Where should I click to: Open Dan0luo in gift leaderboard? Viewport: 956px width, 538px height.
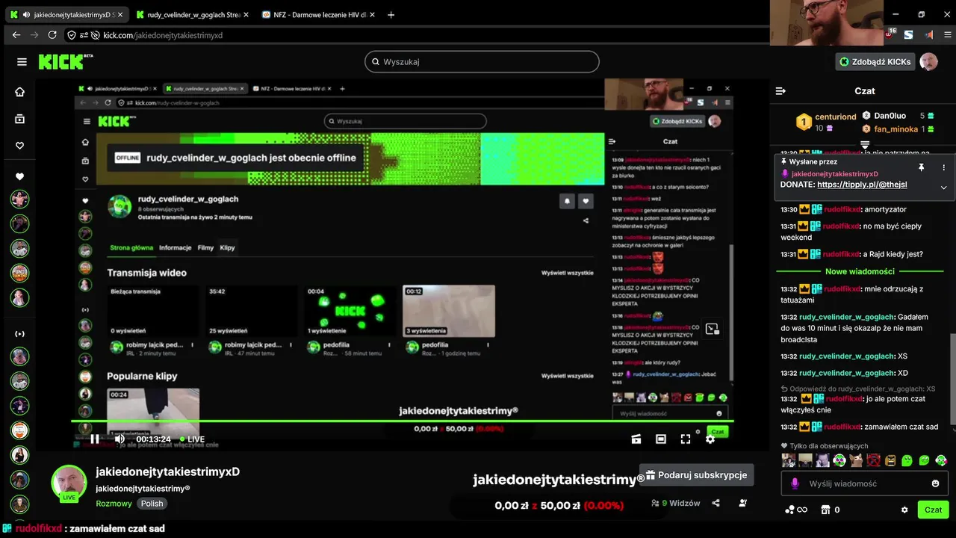click(890, 116)
